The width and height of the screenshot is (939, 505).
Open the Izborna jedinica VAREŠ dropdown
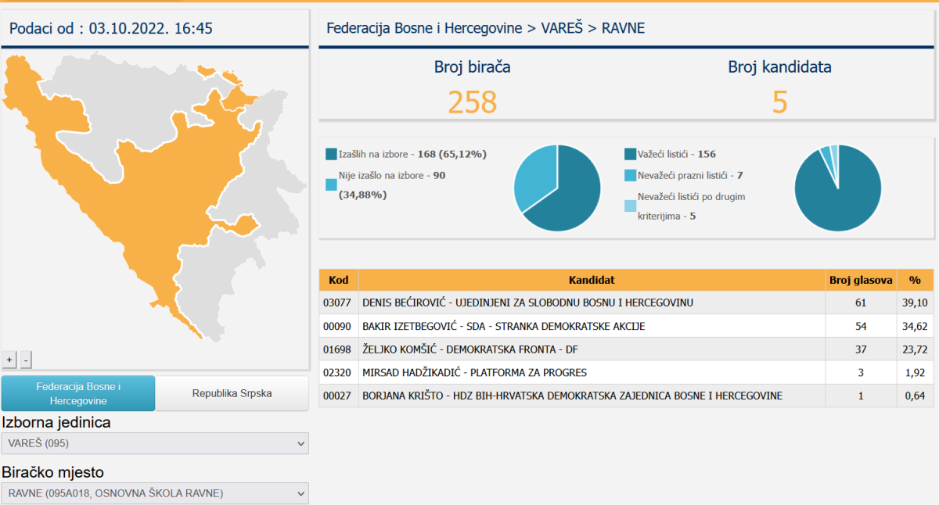coord(155,443)
